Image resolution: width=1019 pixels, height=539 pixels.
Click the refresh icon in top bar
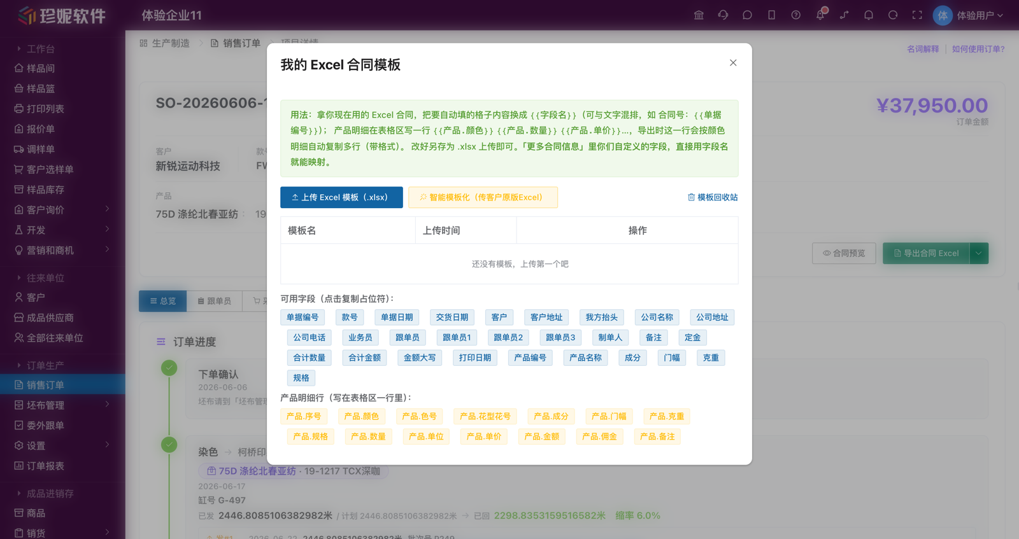pos(893,15)
